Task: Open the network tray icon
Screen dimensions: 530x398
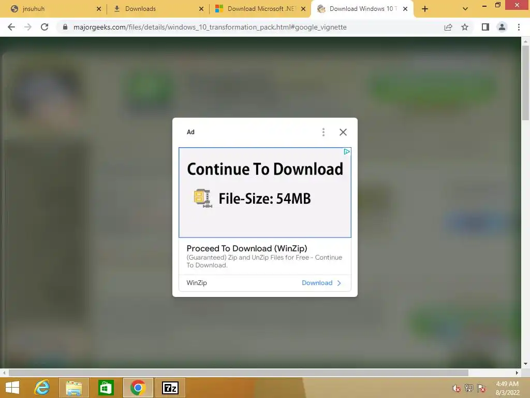Action: (469, 388)
